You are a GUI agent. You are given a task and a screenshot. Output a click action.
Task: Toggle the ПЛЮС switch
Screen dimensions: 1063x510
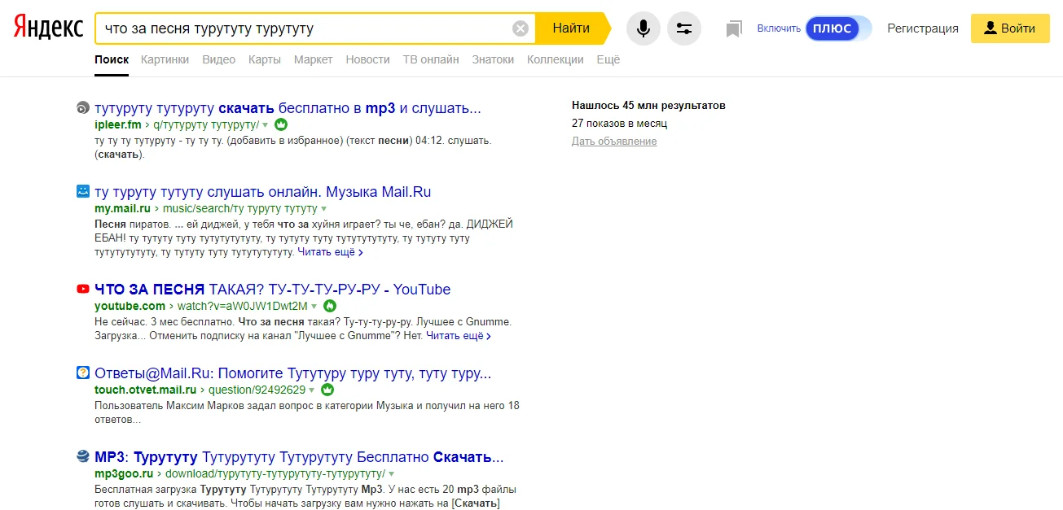pos(838,28)
